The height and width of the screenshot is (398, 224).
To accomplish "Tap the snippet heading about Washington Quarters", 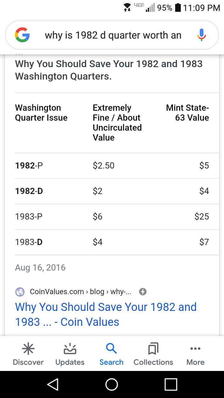I will pyautogui.click(x=109, y=70).
